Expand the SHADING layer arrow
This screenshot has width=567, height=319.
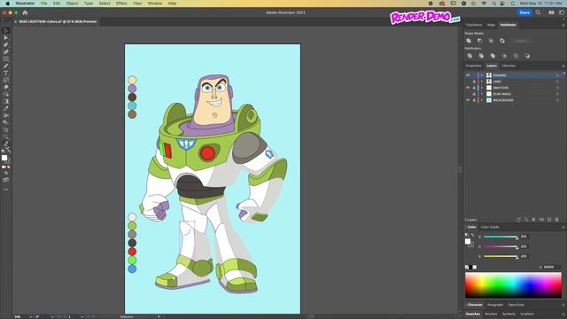point(482,75)
